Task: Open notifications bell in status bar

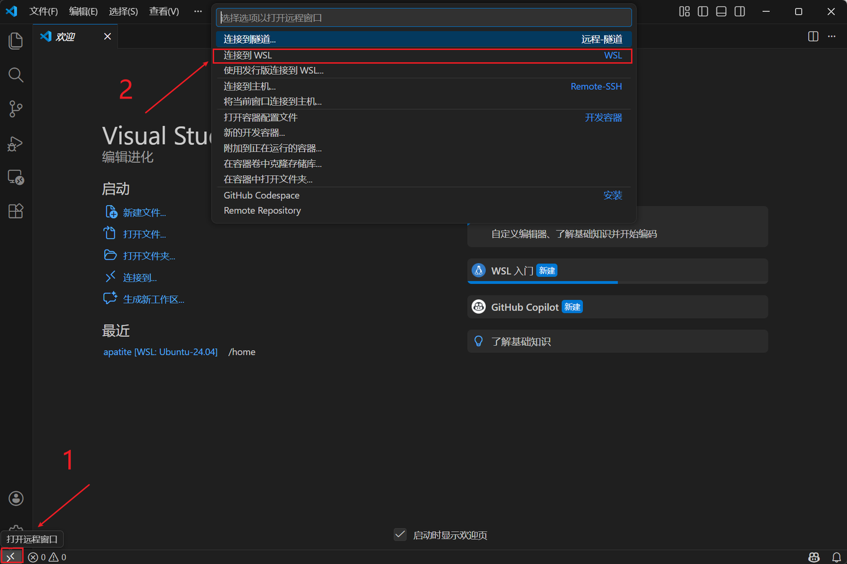Action: coord(836,557)
